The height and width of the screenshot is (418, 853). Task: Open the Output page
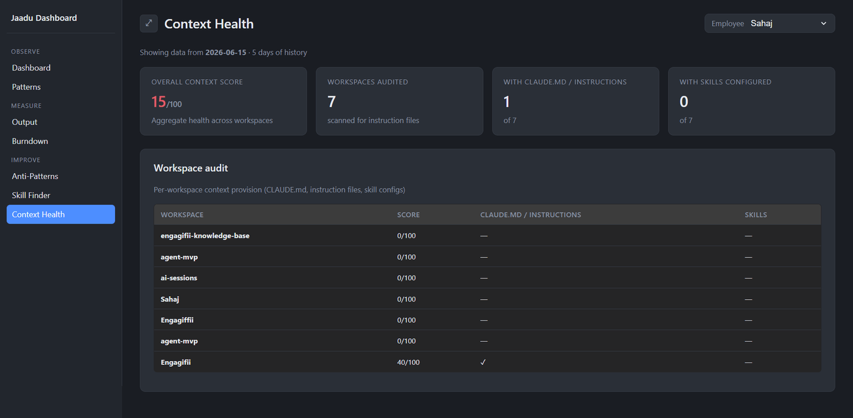(x=60, y=122)
